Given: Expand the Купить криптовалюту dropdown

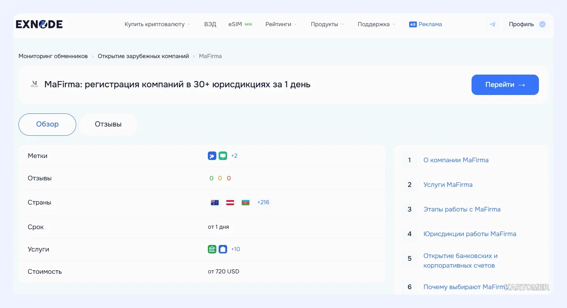Looking at the screenshot, I should pyautogui.click(x=157, y=24).
